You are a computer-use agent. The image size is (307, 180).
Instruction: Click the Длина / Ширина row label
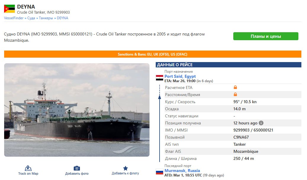tap(181, 158)
